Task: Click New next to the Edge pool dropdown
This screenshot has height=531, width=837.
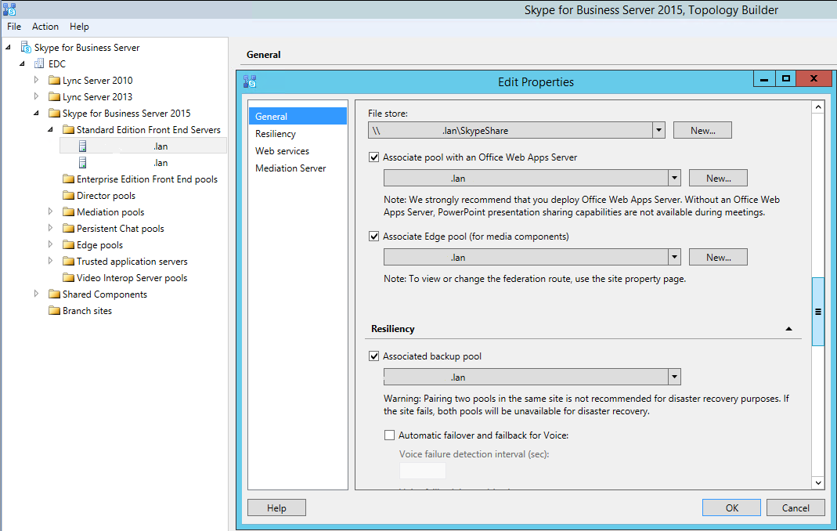Action: [x=717, y=257]
